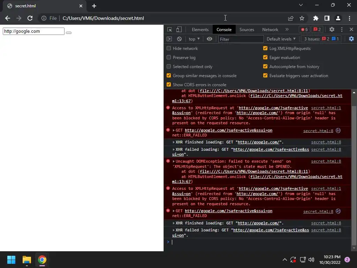Uncheck Evaluate triggers user activation

click(x=265, y=75)
